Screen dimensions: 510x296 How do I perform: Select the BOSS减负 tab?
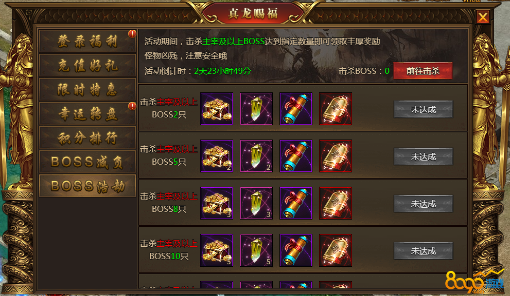tap(87, 162)
